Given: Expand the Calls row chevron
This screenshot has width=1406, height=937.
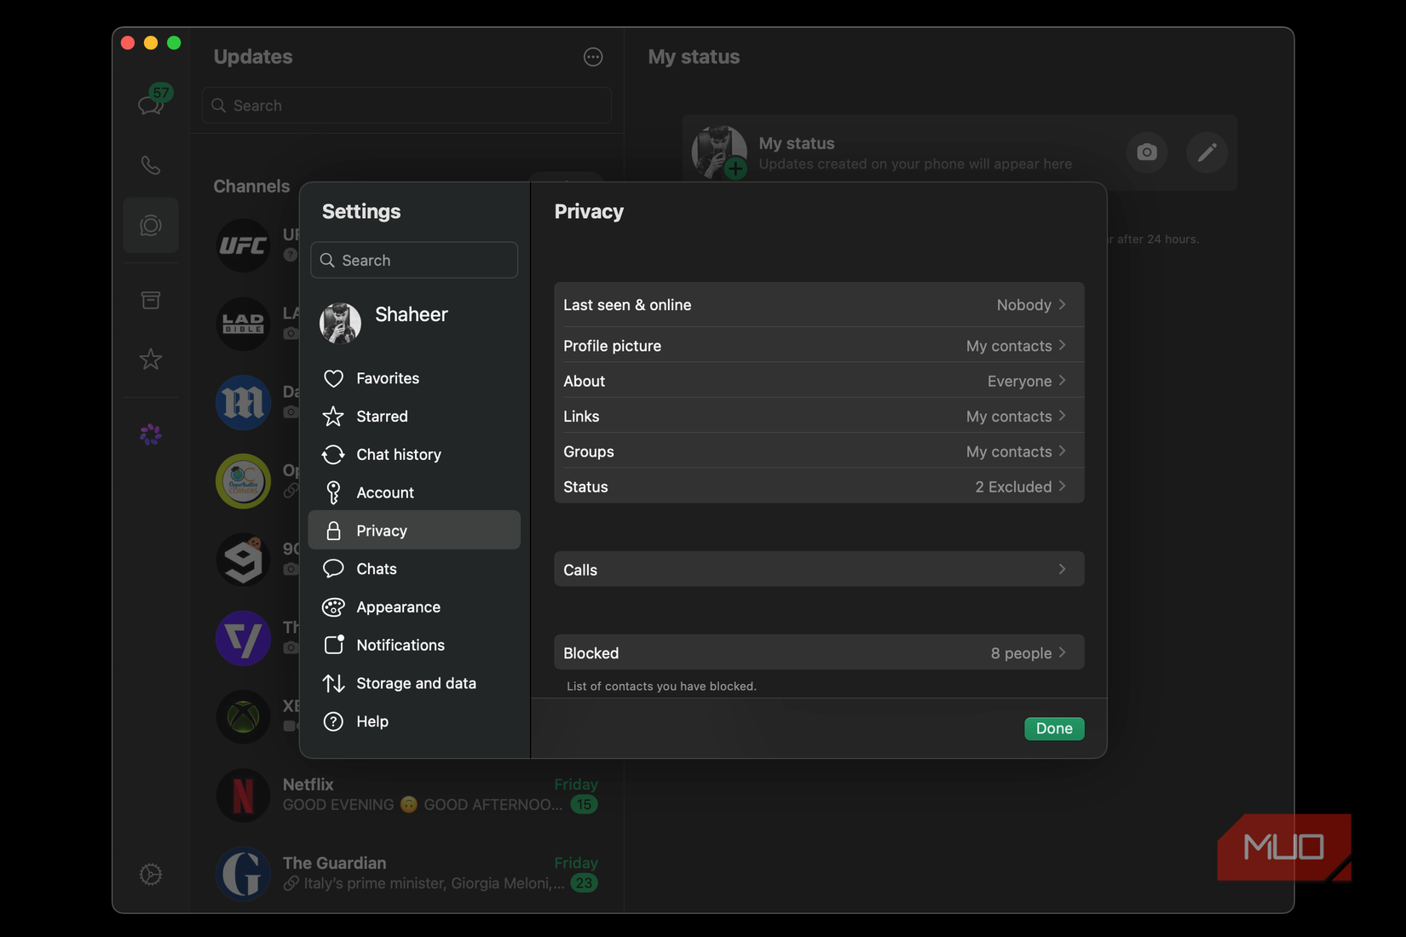Looking at the screenshot, I should point(1062,569).
